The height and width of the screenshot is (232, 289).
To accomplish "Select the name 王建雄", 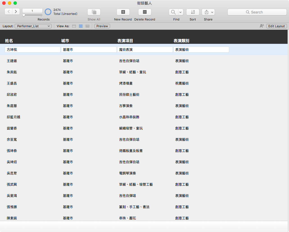I will pos(12,61).
